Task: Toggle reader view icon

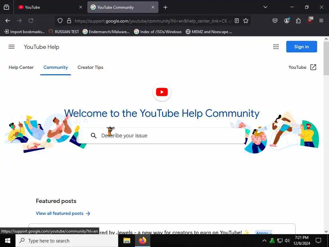Action: coord(237,21)
